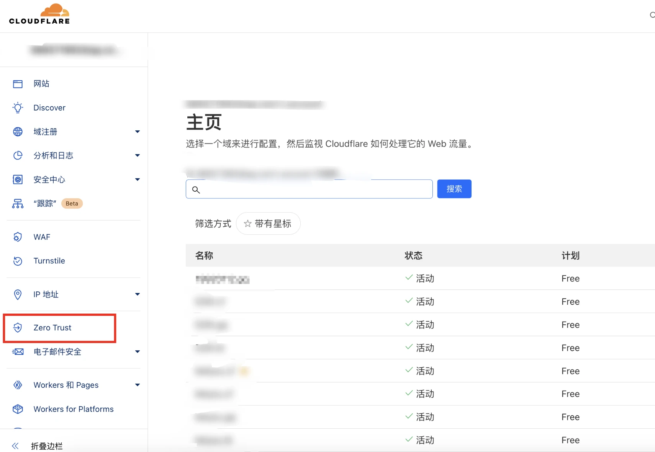Click the Workers for Platforms cube icon
The image size is (655, 452).
(x=18, y=409)
